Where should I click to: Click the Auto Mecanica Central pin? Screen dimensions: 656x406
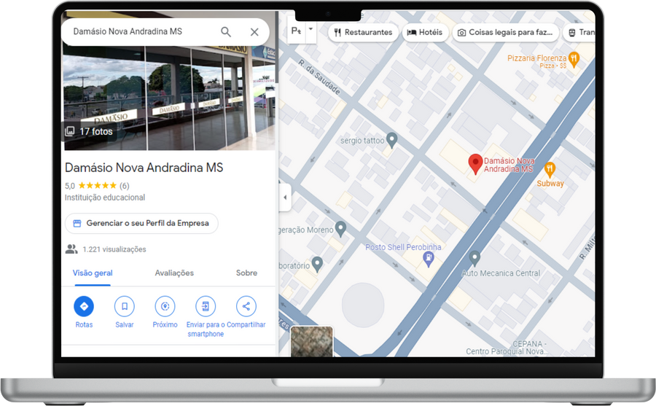coord(475,258)
